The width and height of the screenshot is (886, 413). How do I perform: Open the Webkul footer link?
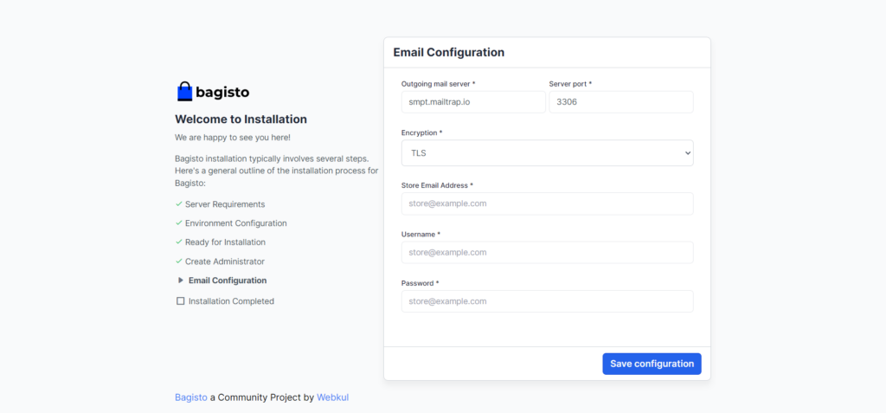coord(332,397)
